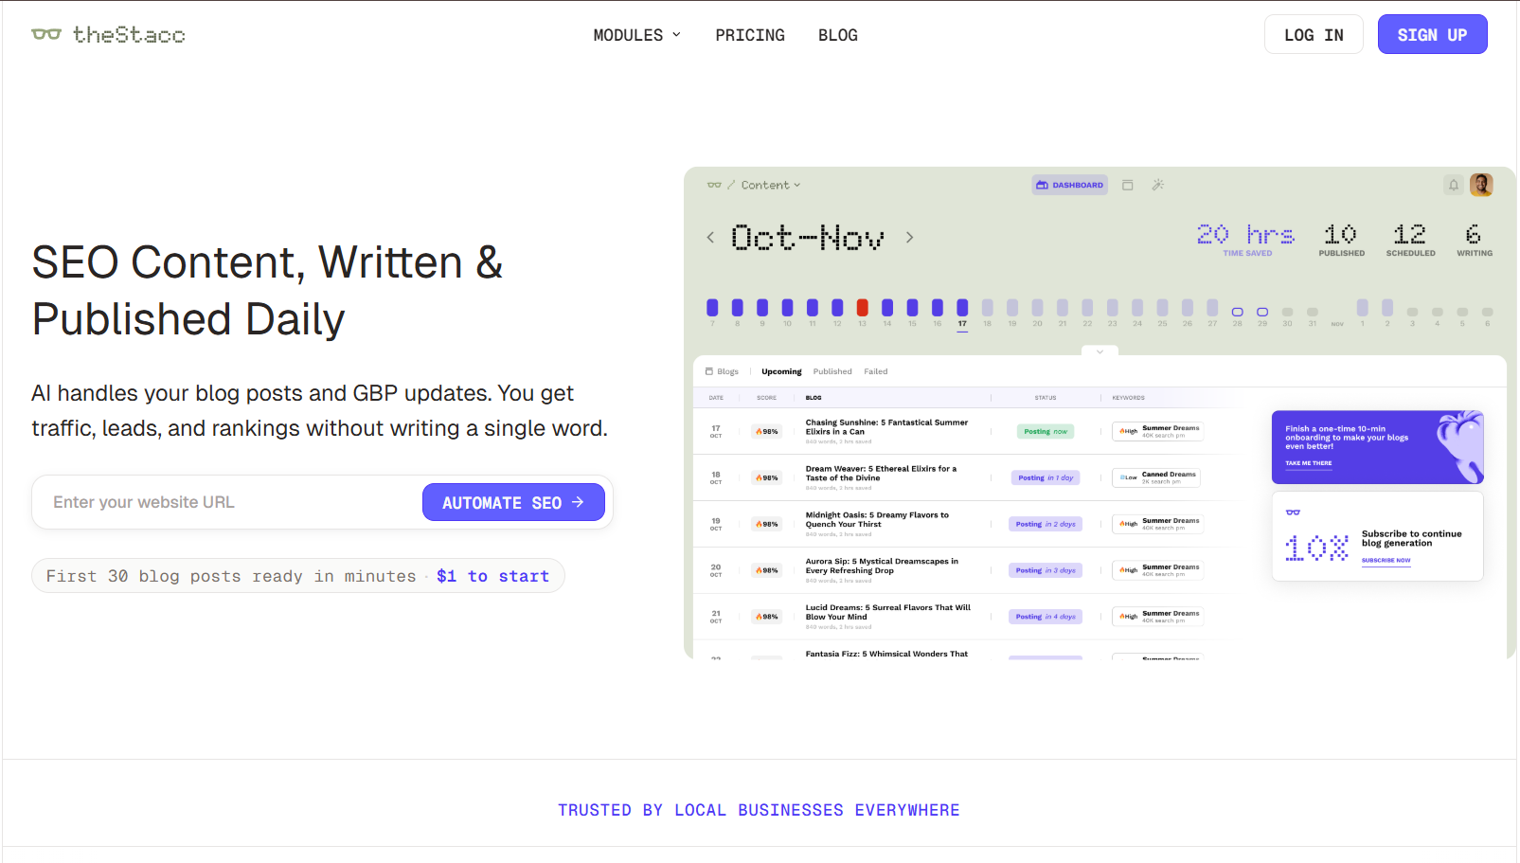Select the magic wand icon in the dashboard header

tap(1158, 185)
